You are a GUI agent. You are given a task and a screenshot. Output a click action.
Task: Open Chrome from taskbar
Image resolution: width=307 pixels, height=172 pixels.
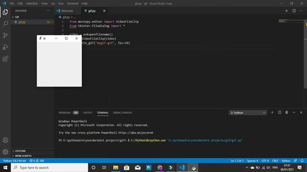[160, 168]
